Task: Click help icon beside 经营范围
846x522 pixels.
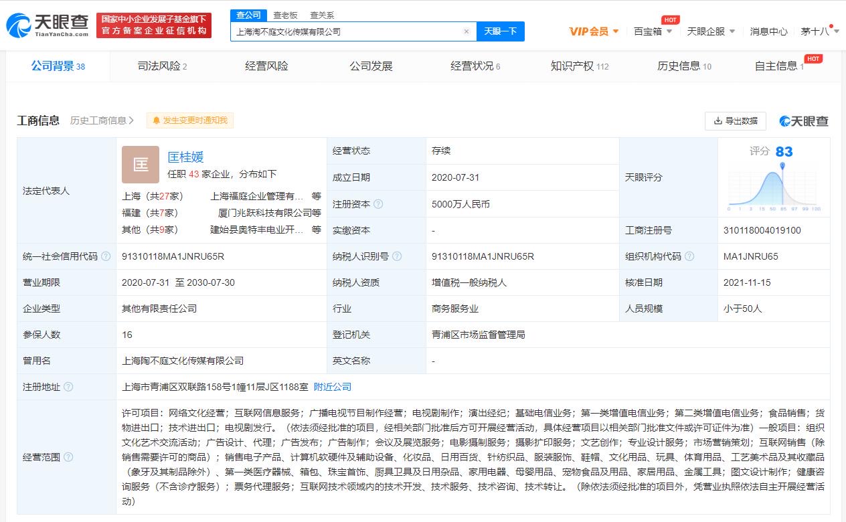Action: [68, 457]
